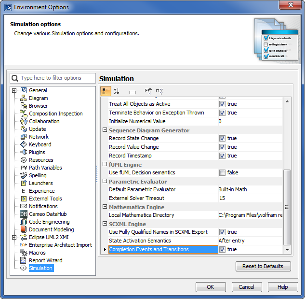
Task: Enable Use fUML Decision semantics checkbox
Action: click(222, 172)
